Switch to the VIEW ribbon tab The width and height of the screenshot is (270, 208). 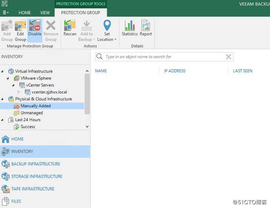click(45, 12)
